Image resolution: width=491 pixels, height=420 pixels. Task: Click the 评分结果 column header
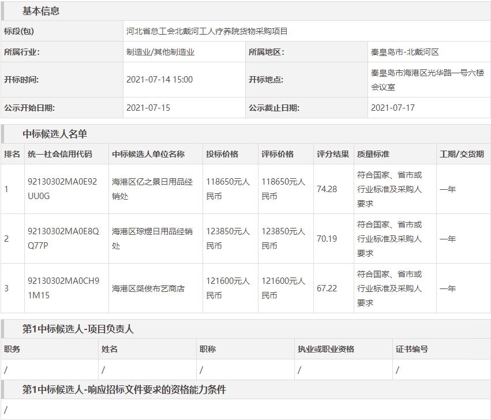332,154
